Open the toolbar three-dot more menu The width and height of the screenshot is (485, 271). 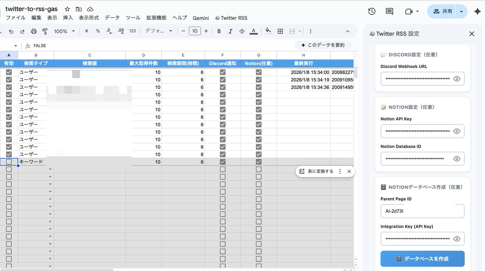(310, 31)
